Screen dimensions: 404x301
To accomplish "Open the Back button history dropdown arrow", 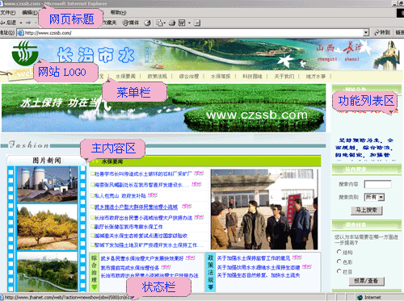I will [21, 23].
